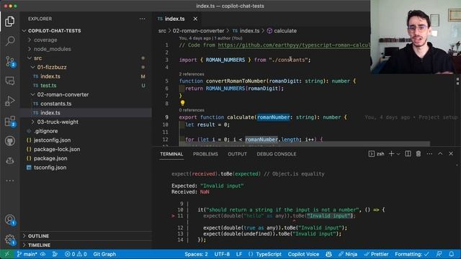The width and height of the screenshot is (461, 259).
Task: Open package.json file
Action: pyautogui.click(x=50, y=158)
